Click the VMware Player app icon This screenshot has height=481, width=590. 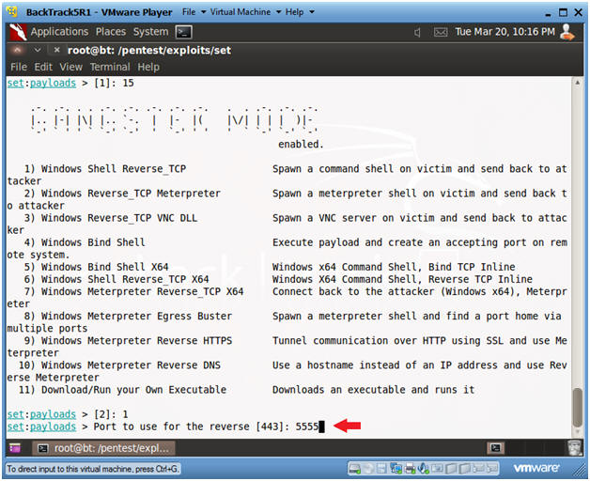[12, 12]
